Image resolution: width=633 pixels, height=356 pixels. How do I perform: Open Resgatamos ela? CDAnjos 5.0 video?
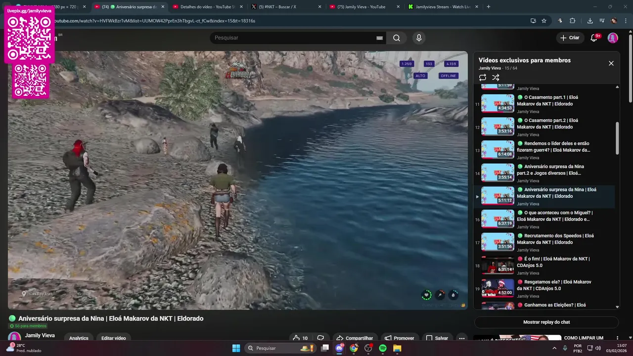tap(544, 288)
